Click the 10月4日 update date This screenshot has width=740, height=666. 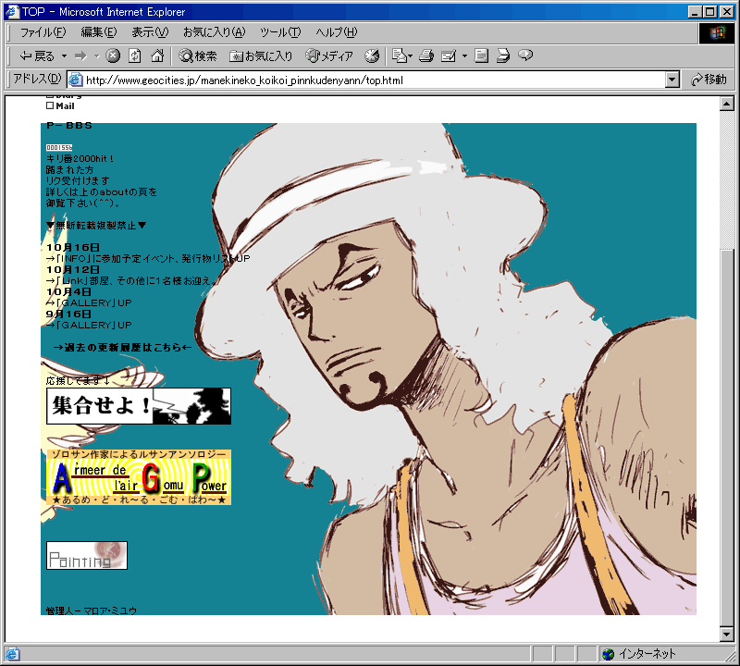point(68,291)
